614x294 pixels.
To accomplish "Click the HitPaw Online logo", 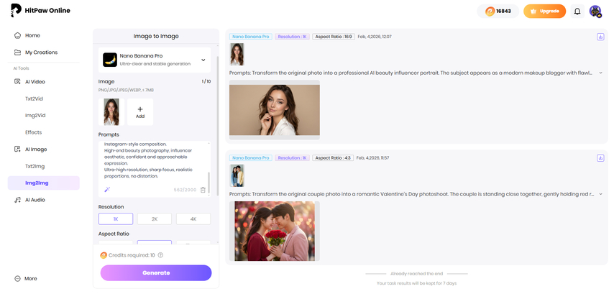I will (x=40, y=11).
